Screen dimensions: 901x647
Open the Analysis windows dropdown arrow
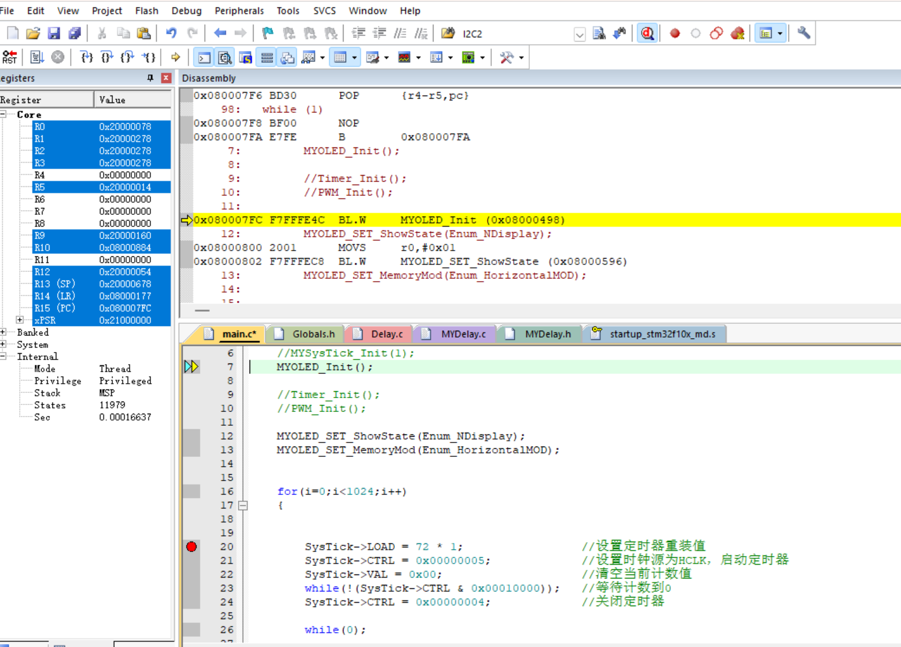click(419, 58)
